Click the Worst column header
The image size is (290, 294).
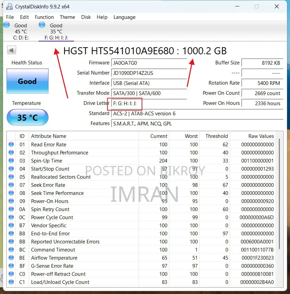click(184, 136)
